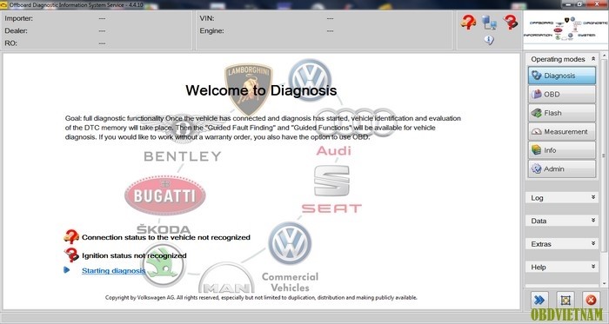The height and width of the screenshot is (324, 609).
Task: Click the Importer field value
Action: click(x=102, y=18)
